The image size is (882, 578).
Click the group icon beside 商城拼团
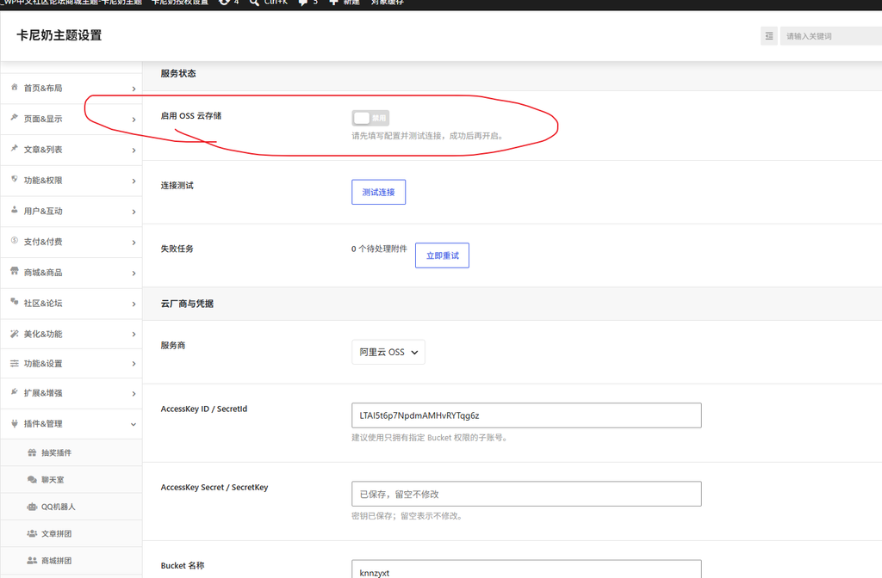pos(32,561)
